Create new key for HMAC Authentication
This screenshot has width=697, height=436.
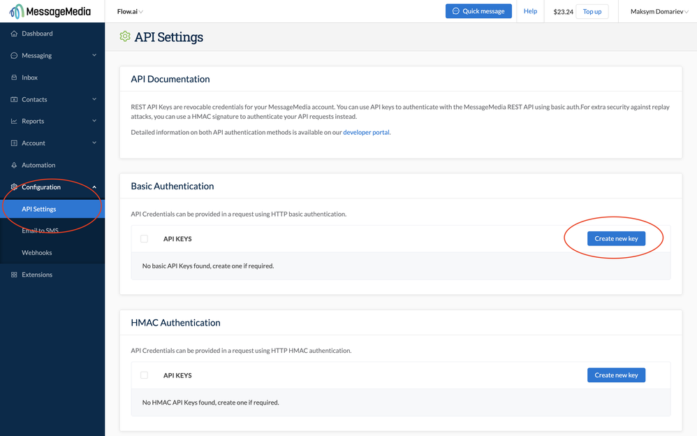point(616,375)
